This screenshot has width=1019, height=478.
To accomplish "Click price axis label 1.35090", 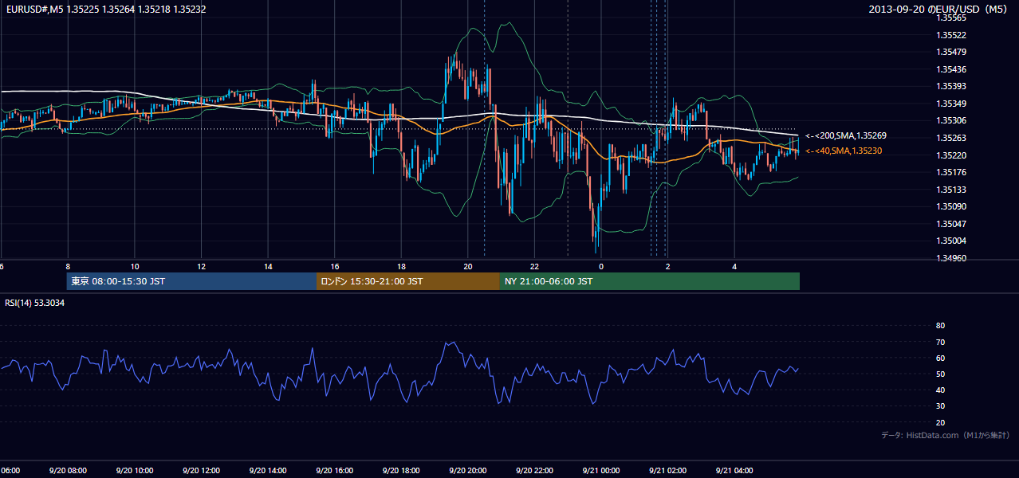I will [950, 206].
